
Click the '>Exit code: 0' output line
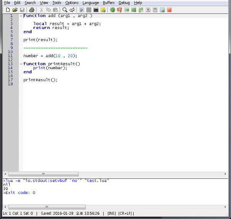[x=19, y=193]
